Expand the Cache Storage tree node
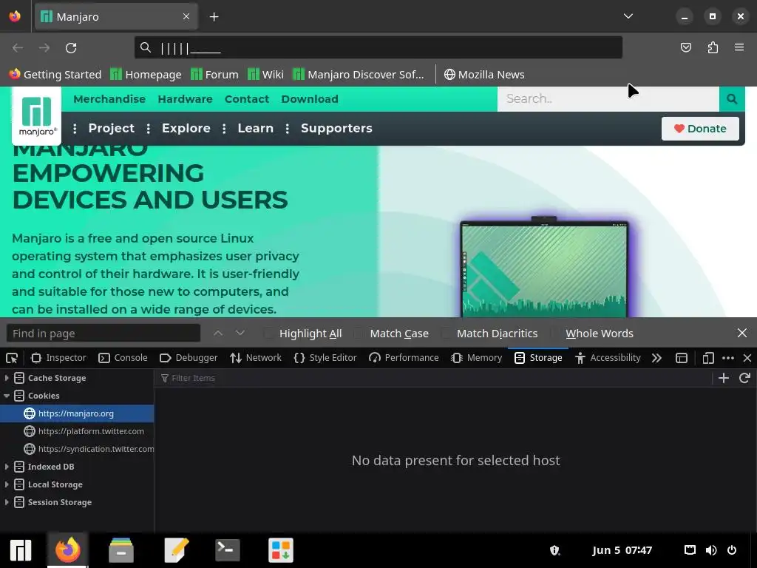The image size is (757, 568). tap(6, 378)
